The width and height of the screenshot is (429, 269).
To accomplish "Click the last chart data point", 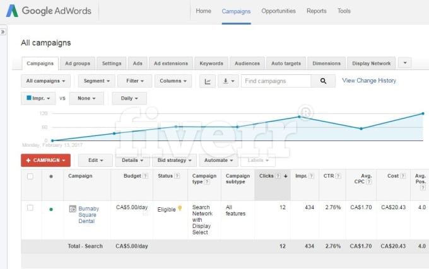I will coord(423,113).
